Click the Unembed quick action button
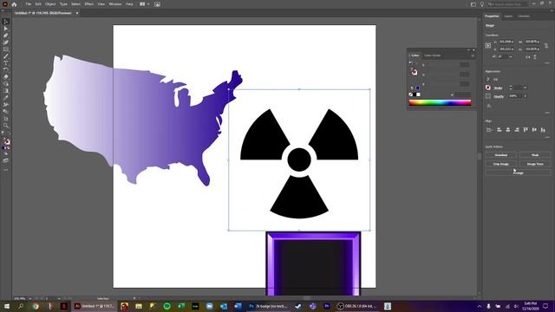Screen dimensions: 555x312 pyautogui.click(x=500, y=155)
